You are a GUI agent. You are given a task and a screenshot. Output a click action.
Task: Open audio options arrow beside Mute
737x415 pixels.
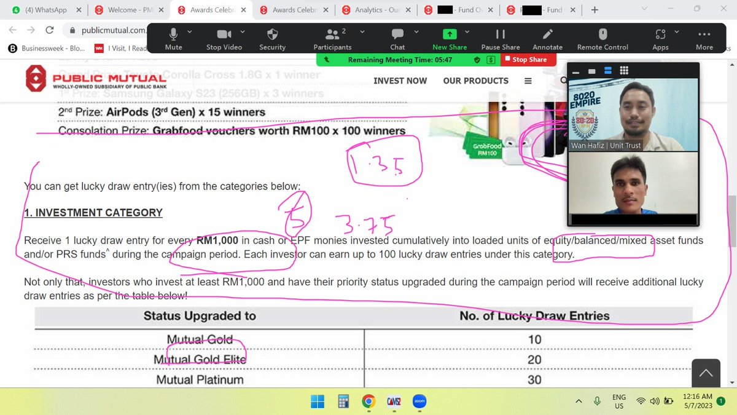[189, 31]
